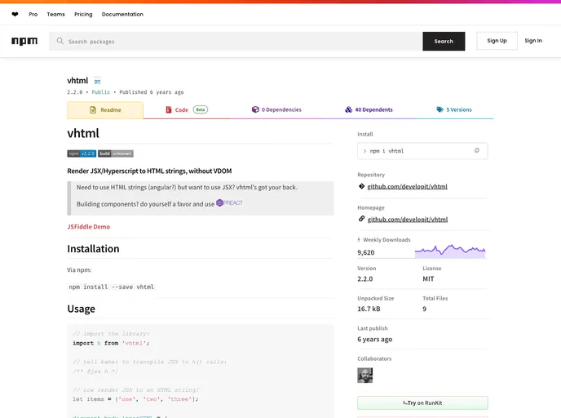Image resolution: width=561 pixels, height=418 pixels.
Task: Go to the Pricing page
Action: tap(83, 15)
